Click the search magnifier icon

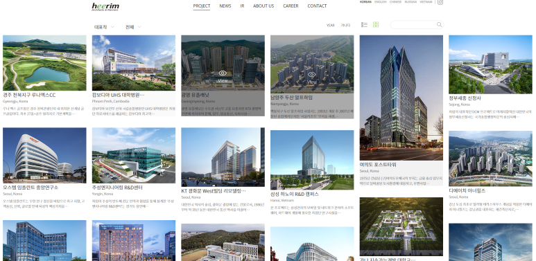pos(439,24)
